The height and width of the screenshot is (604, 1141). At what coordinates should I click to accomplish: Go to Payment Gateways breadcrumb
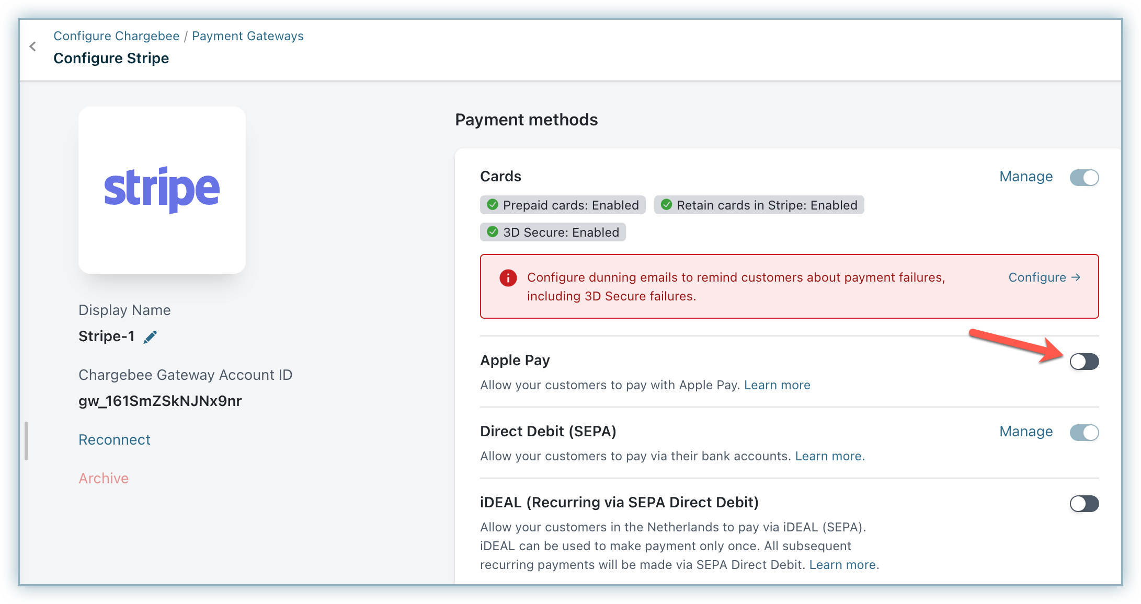pos(247,36)
